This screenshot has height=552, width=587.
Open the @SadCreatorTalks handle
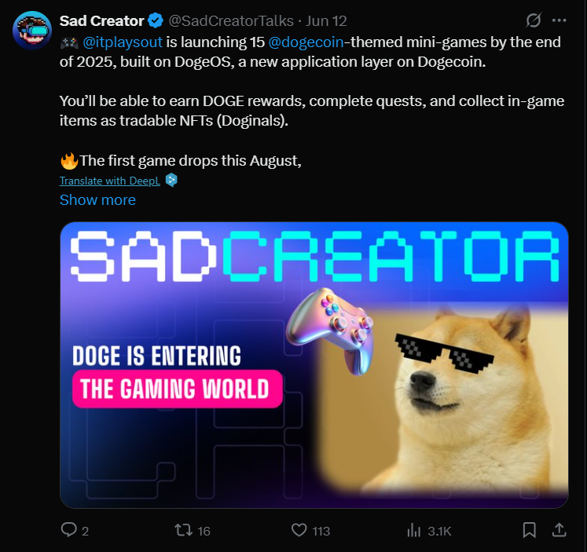(231, 21)
